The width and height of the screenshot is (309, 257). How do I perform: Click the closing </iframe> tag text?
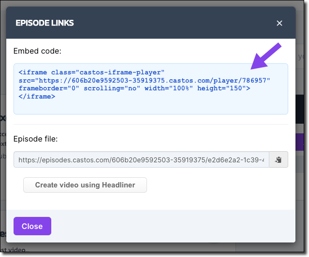37,97
